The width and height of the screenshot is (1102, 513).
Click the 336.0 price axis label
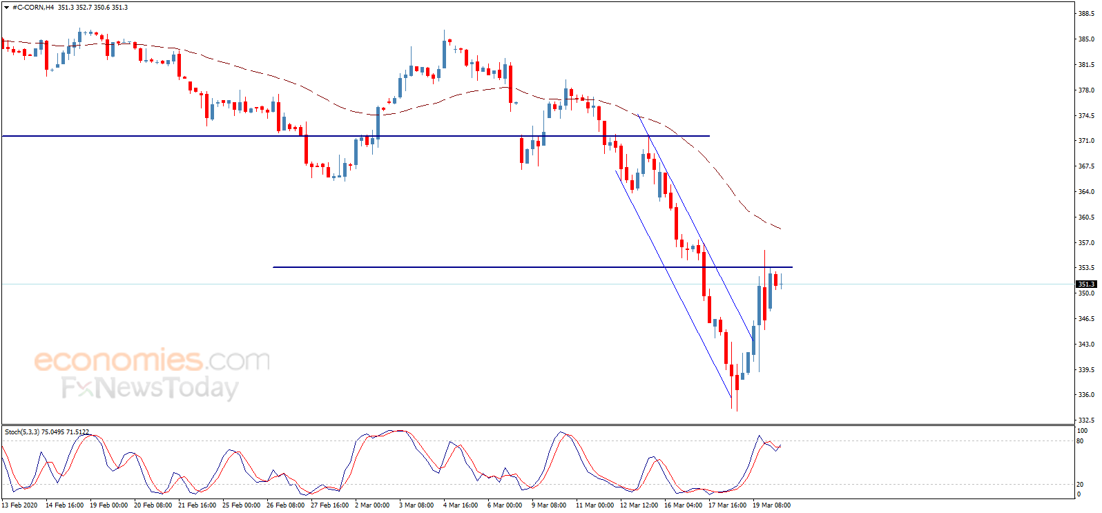click(1086, 395)
